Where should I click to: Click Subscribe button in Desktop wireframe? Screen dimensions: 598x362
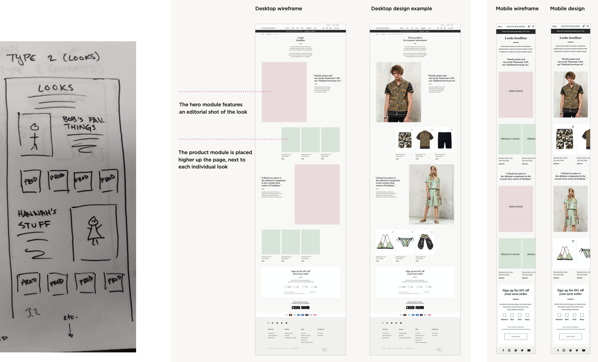coord(312,292)
